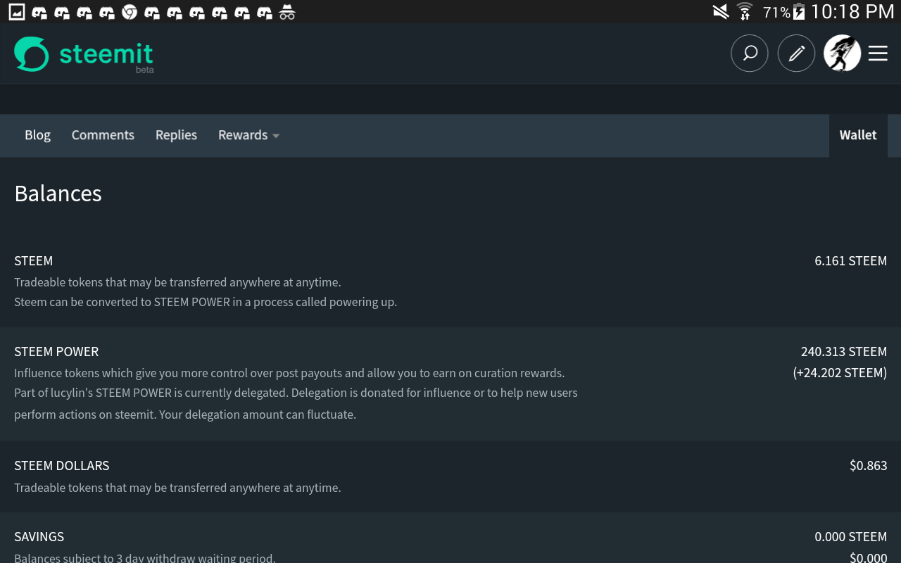This screenshot has width=901, height=563.
Task: Expand the Rewards dropdown arrow
Action: click(276, 136)
